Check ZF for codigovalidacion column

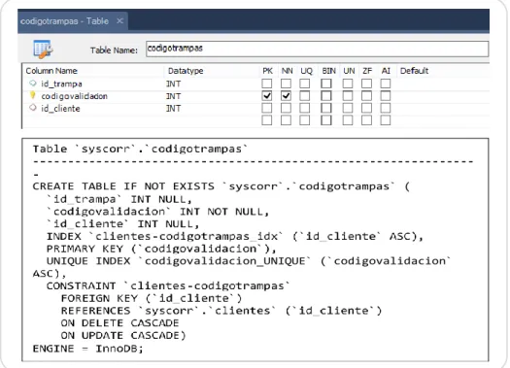366,96
